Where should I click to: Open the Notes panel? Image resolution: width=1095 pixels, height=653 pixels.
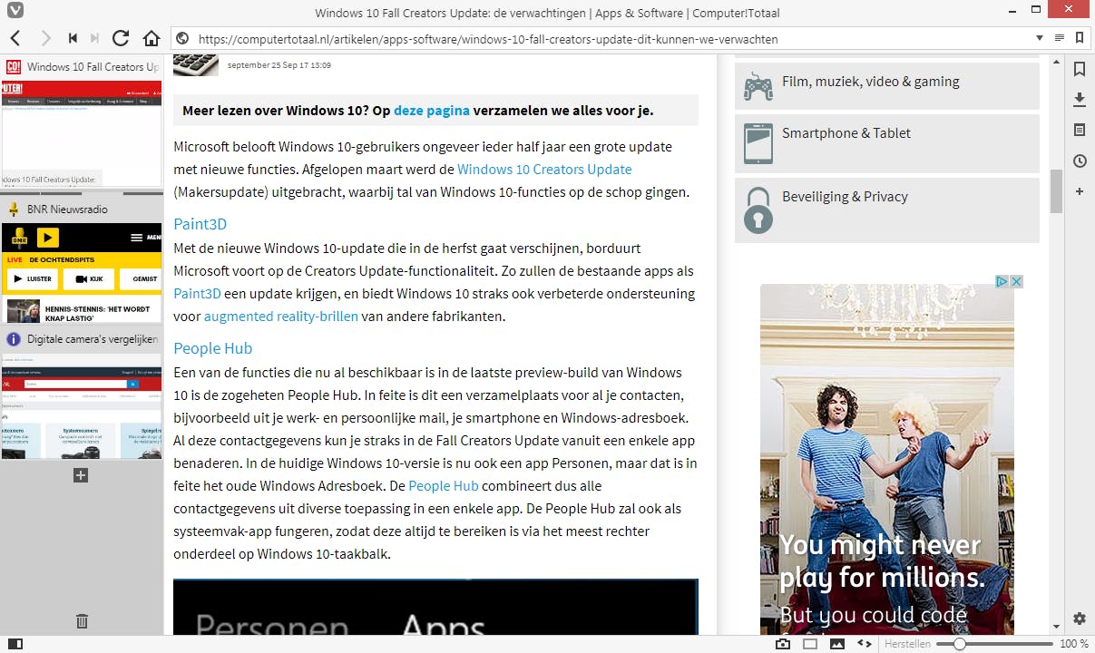click(x=1080, y=130)
